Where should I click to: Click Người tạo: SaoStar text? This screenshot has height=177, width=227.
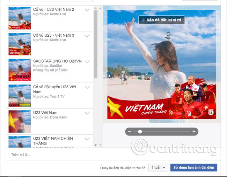point(47,66)
